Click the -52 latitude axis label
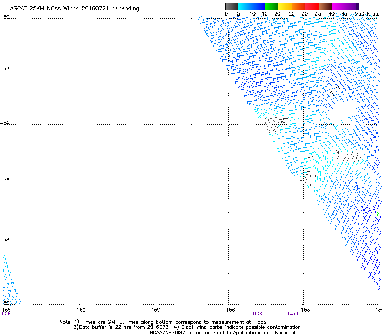The image size is (382, 336). 5,69
